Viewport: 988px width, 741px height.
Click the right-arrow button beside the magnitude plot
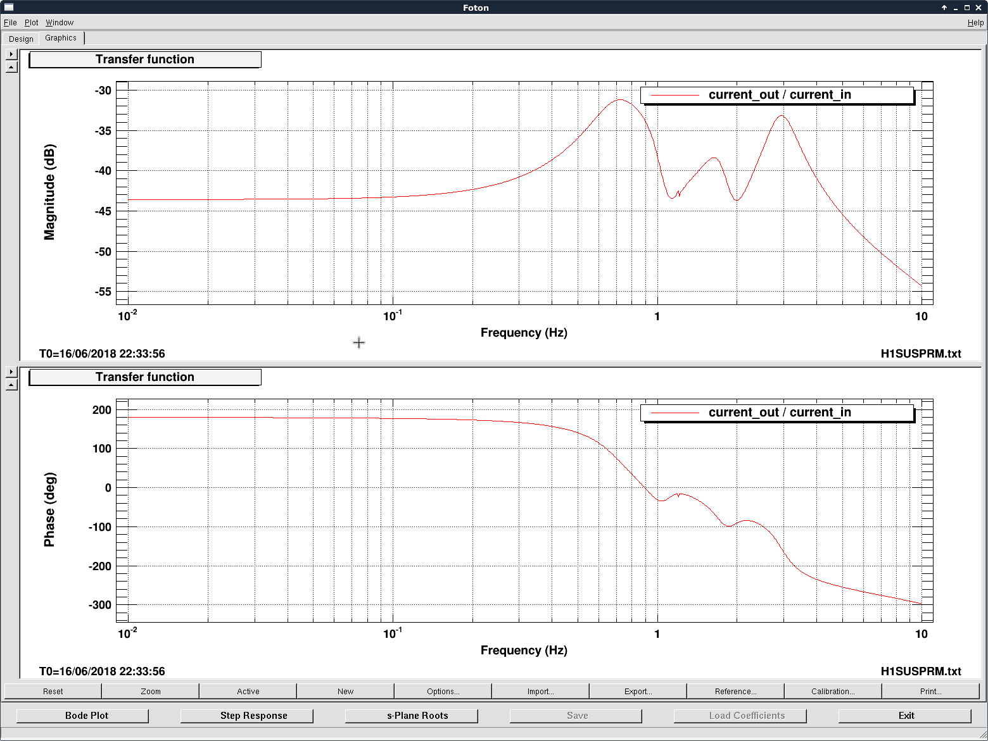coord(11,54)
